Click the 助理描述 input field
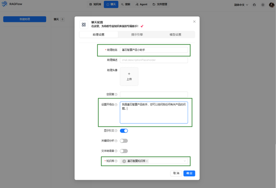This screenshot has width=276, height=188. point(154,60)
